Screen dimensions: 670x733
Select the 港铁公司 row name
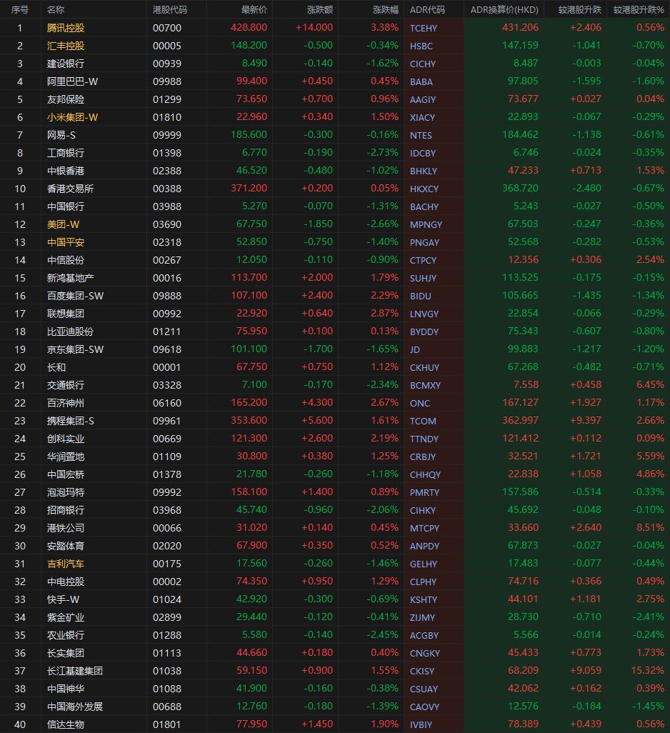pyautogui.click(x=66, y=528)
